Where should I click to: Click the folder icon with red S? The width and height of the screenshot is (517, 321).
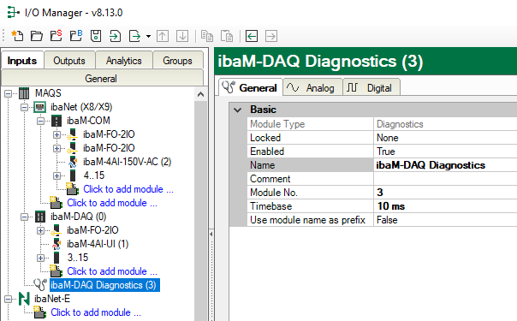[x=56, y=36]
